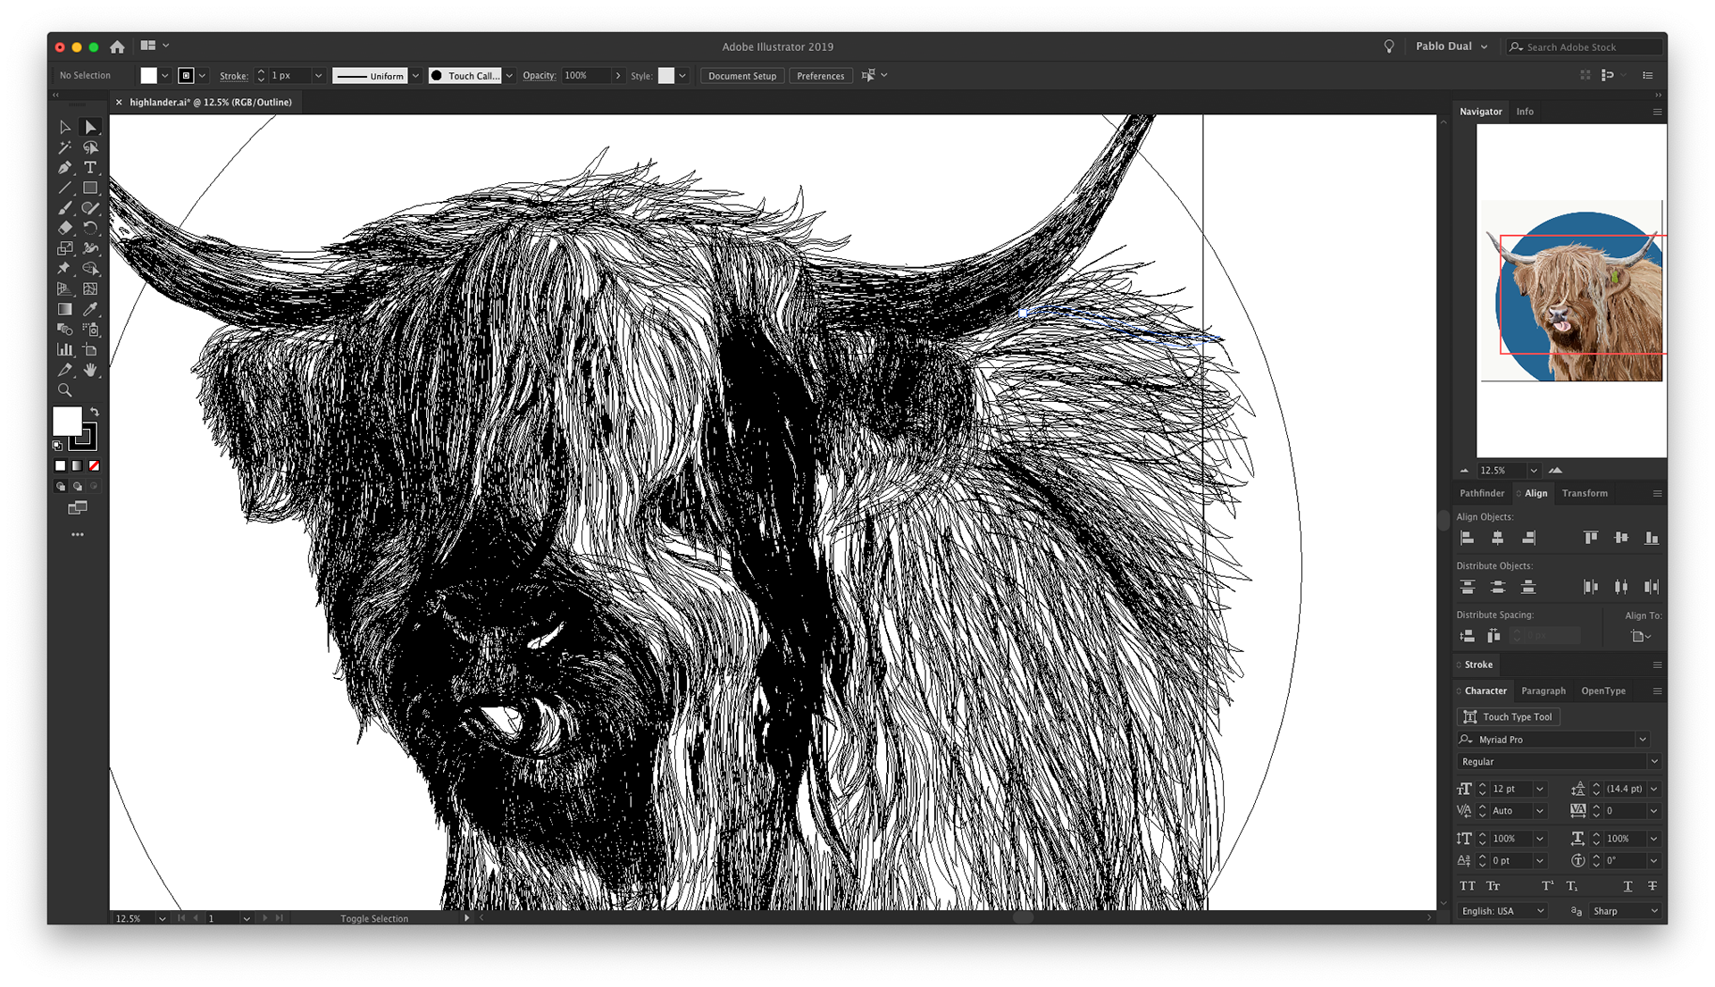
Task: Activate the Hand tool
Action: point(90,370)
